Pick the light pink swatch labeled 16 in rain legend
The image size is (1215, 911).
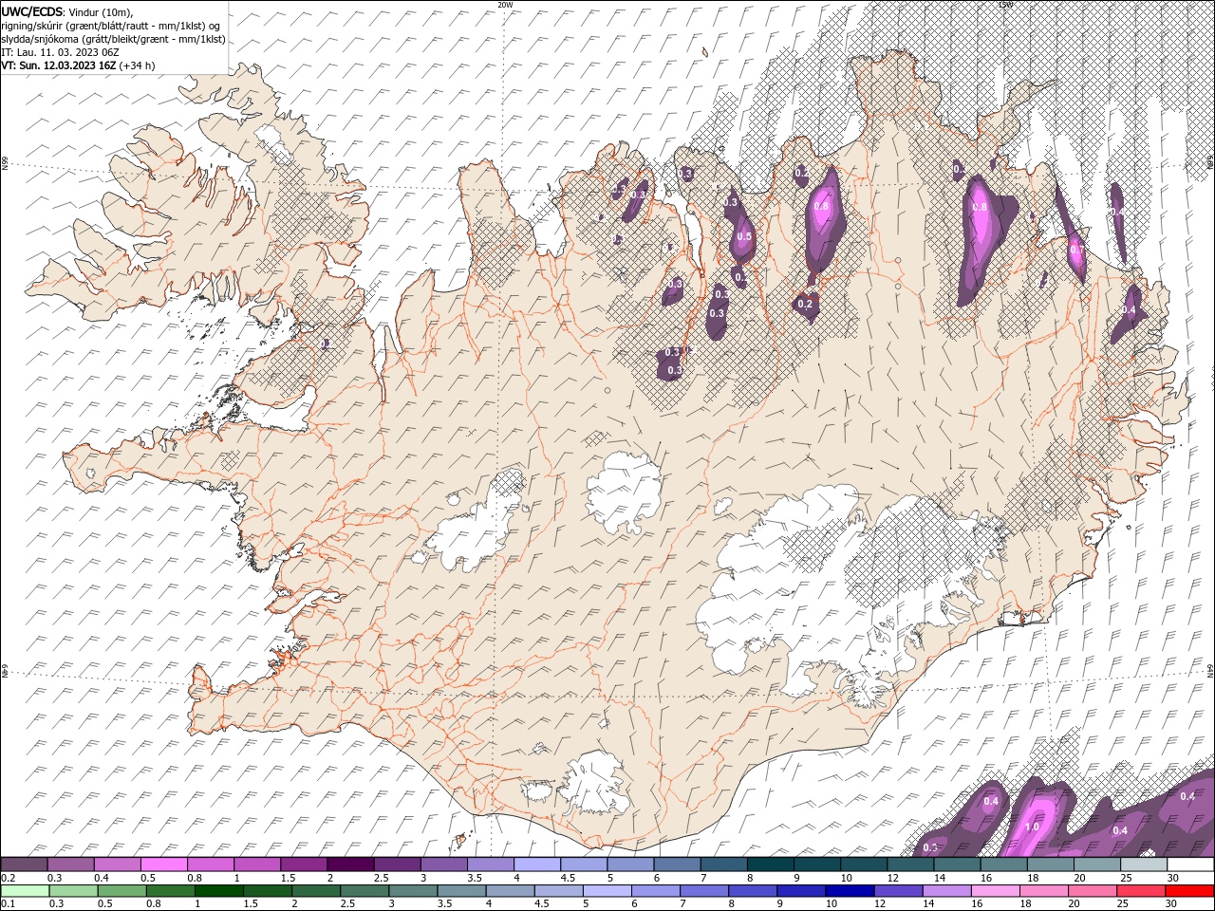pos(996,890)
